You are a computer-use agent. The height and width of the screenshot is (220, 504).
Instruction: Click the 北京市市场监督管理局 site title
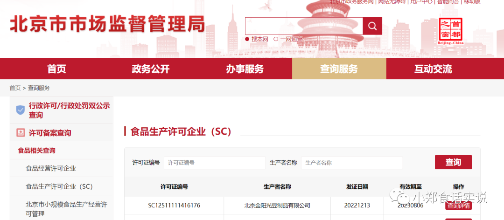[107, 24]
